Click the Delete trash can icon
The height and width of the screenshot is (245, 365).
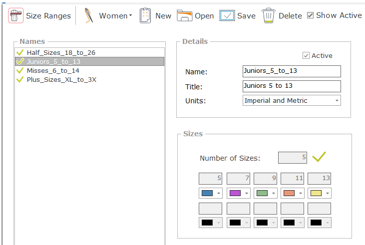(268, 16)
